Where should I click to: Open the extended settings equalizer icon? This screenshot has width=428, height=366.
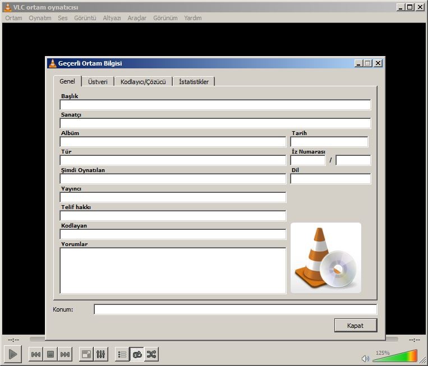coord(101,354)
